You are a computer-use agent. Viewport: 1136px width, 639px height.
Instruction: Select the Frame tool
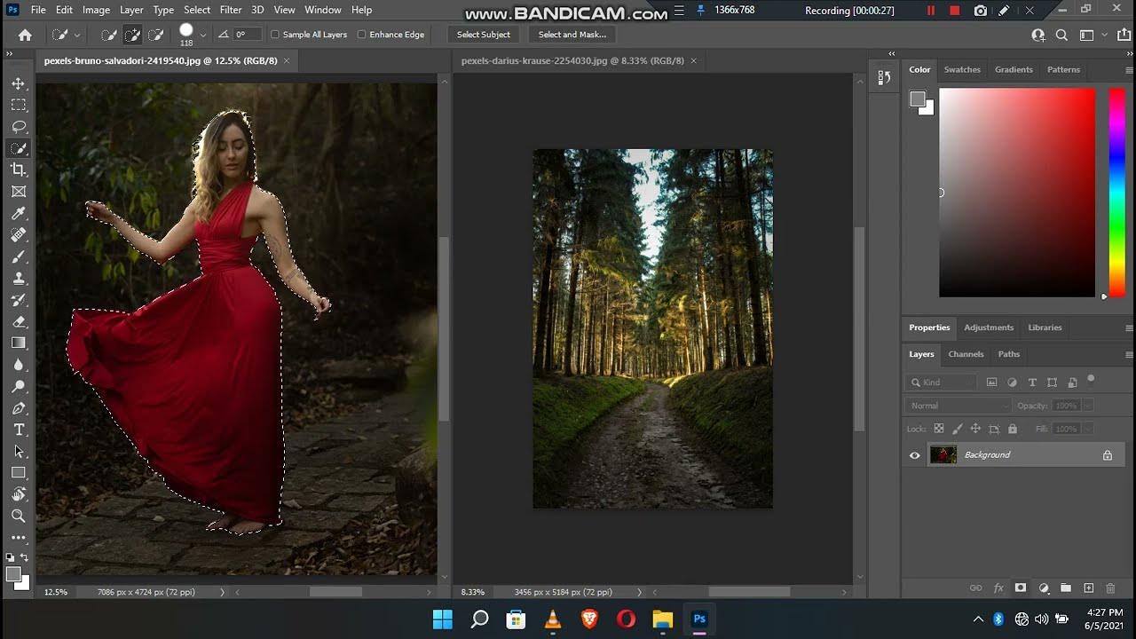click(x=19, y=192)
